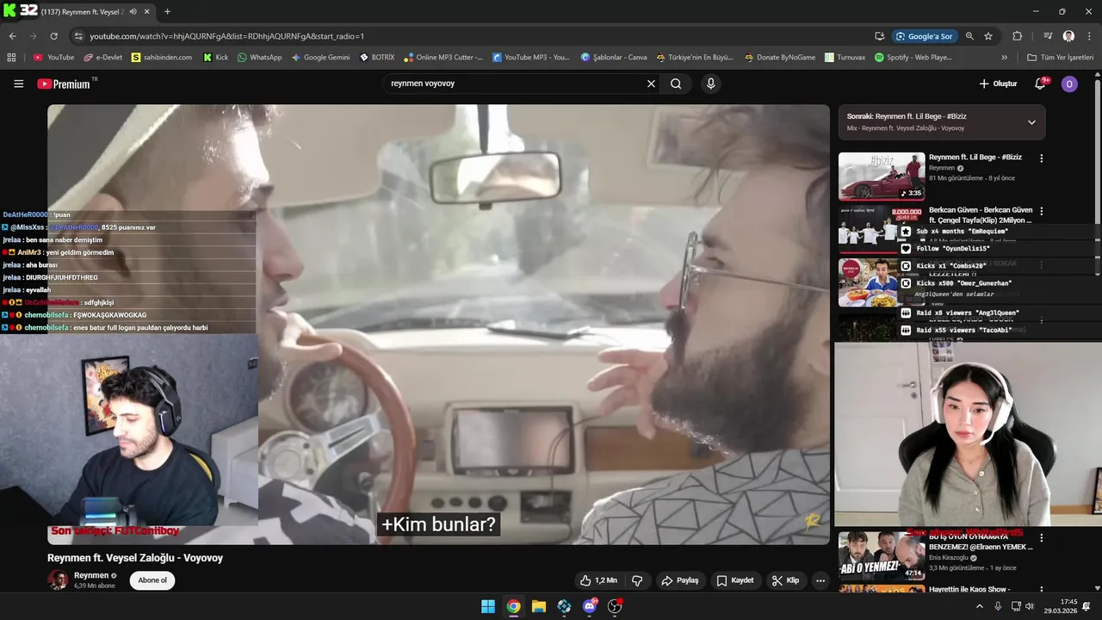The image size is (1102, 620).
Task: Expand the Sonraki mix playlist panel
Action: click(x=1031, y=122)
